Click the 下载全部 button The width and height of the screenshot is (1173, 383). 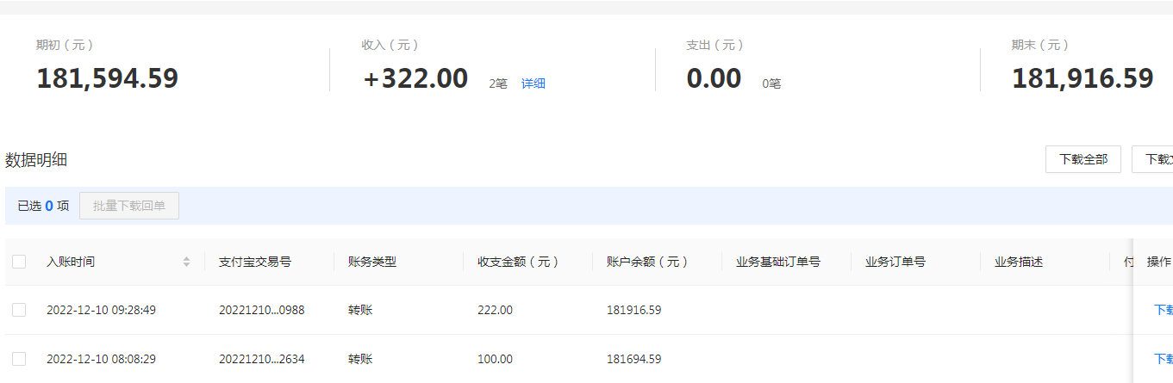click(1083, 159)
